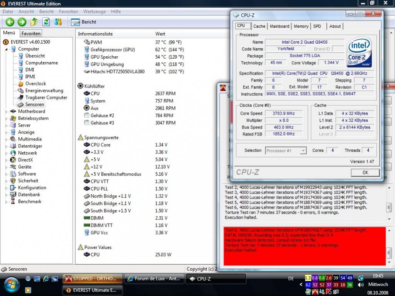Viewport: 395px width, 296px height.
Task: Open the Datei menu
Action: (8, 12)
